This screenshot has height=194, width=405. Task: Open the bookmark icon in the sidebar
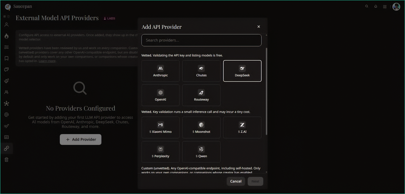click(6, 58)
